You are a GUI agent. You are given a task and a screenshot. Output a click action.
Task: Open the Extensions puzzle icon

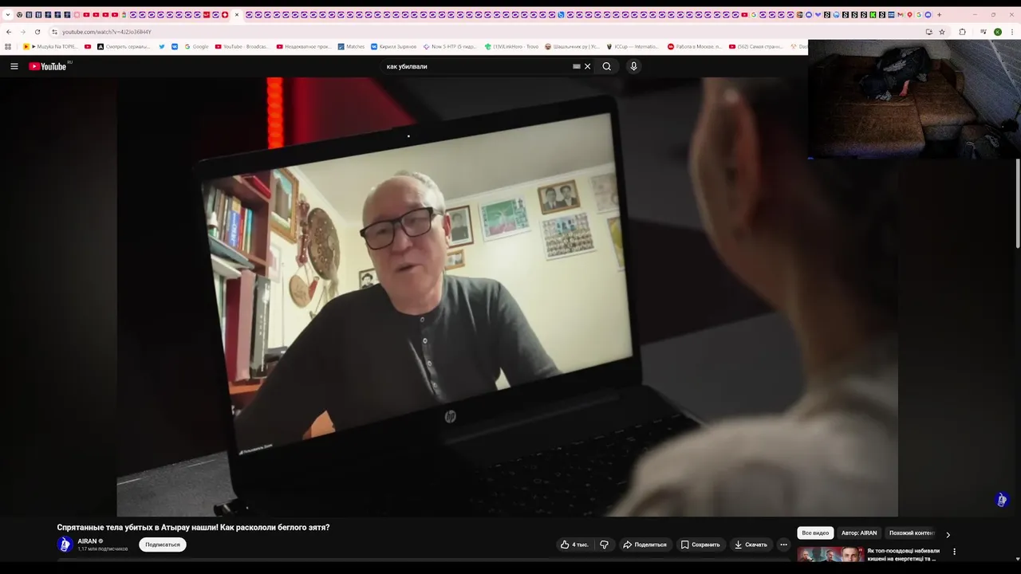[962, 32]
